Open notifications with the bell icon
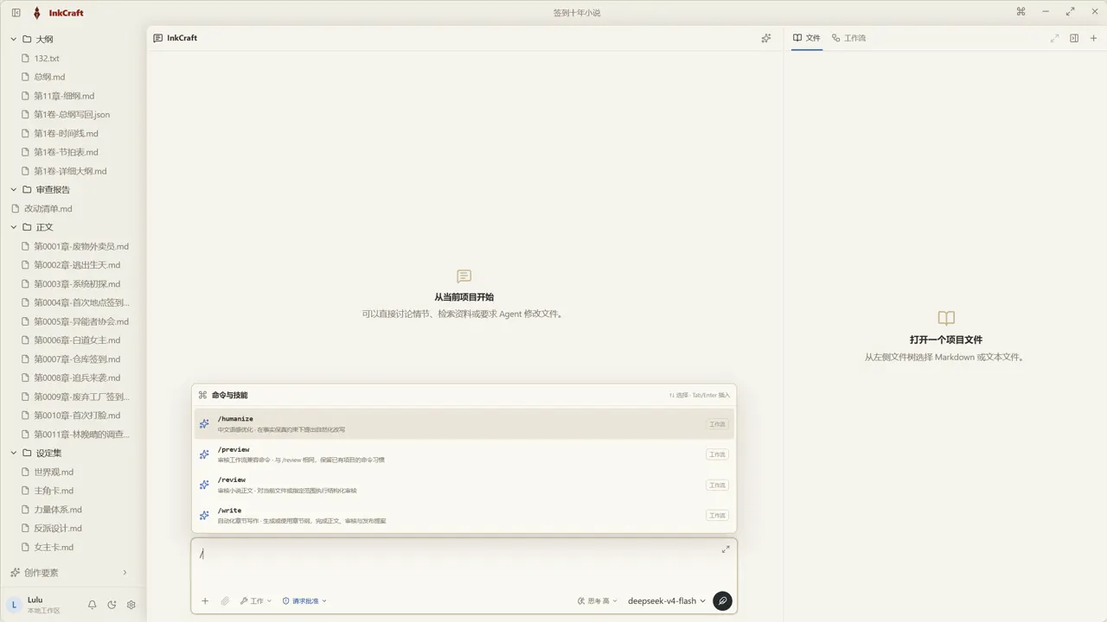The height and width of the screenshot is (622, 1107). pos(93,605)
